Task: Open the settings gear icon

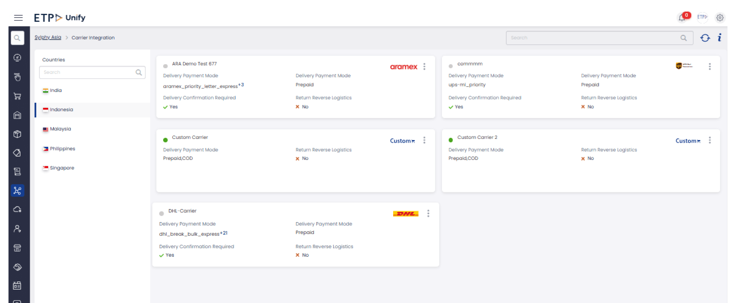Action: point(719,18)
